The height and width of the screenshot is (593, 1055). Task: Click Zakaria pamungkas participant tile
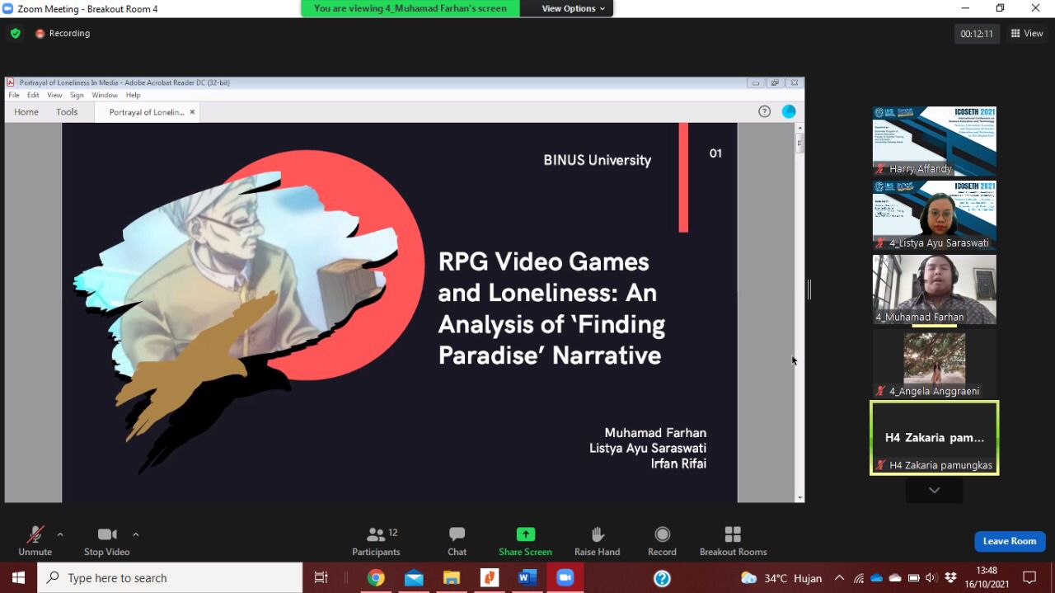(934, 437)
